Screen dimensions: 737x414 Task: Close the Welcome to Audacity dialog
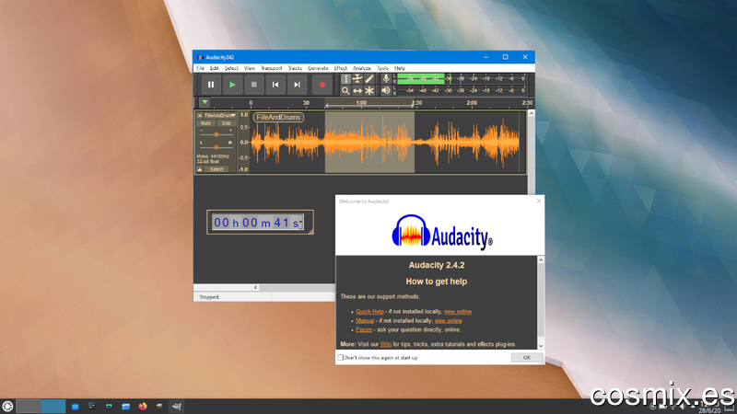coord(539,201)
